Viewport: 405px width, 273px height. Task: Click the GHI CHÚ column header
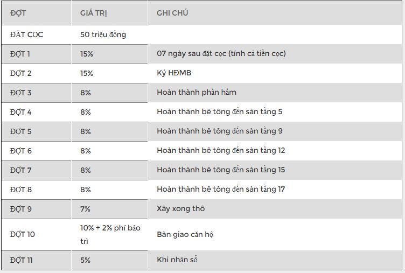pyautogui.click(x=172, y=13)
